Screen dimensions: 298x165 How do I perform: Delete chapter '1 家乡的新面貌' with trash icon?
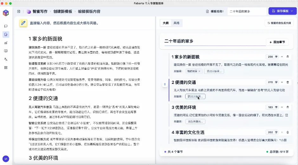288,57
